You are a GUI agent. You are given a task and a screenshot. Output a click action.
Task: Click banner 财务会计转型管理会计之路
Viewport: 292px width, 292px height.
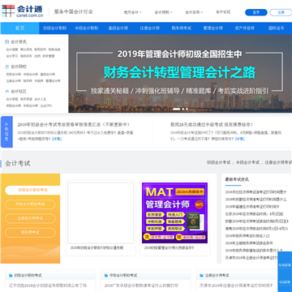(179, 72)
